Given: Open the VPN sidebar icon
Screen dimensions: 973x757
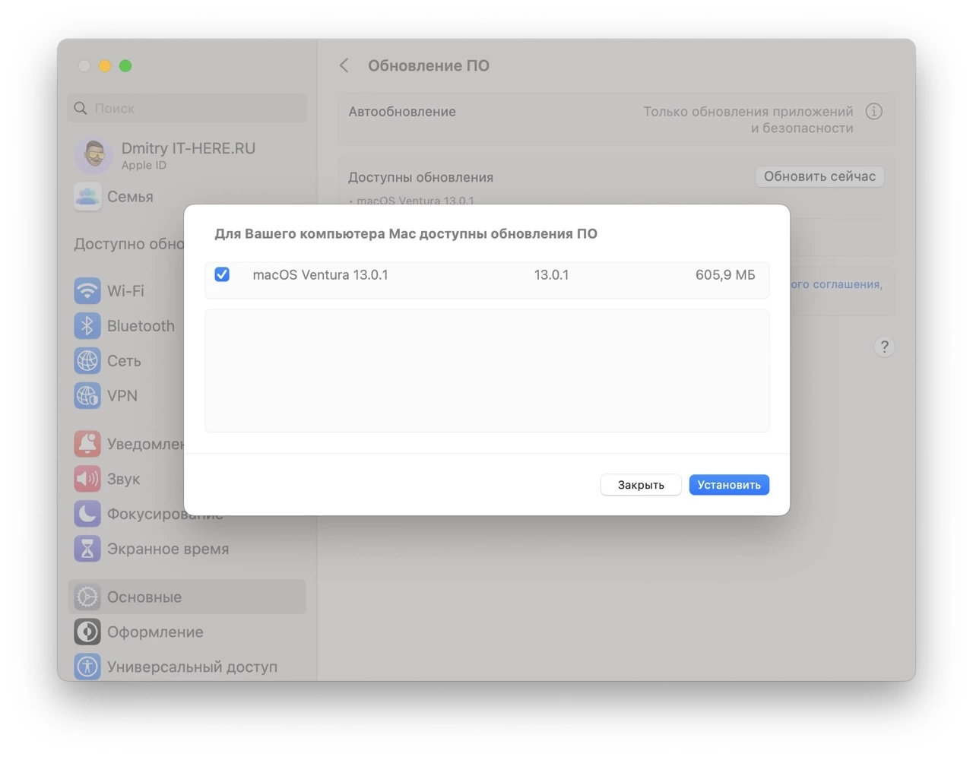Looking at the screenshot, I should (x=87, y=395).
